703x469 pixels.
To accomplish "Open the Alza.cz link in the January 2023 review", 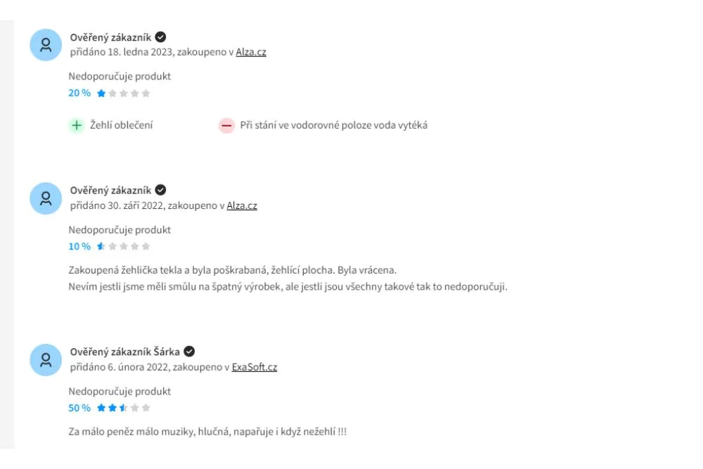I will pyautogui.click(x=251, y=52).
